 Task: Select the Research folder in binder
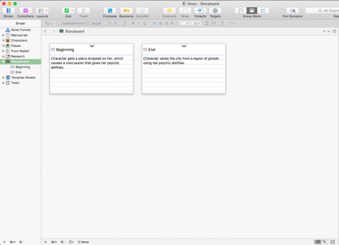tap(18, 56)
